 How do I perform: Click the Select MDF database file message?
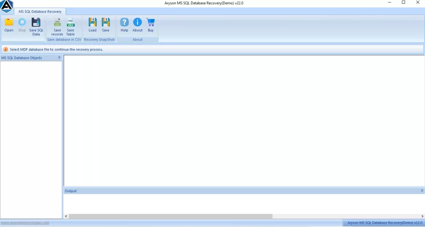56,49
